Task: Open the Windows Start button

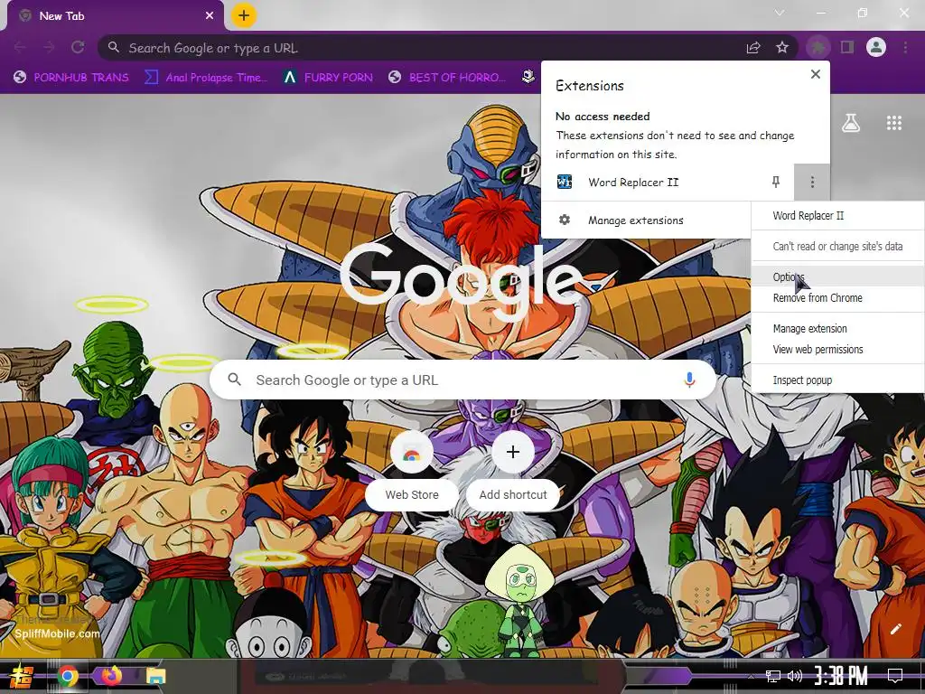Action: tap(22, 676)
